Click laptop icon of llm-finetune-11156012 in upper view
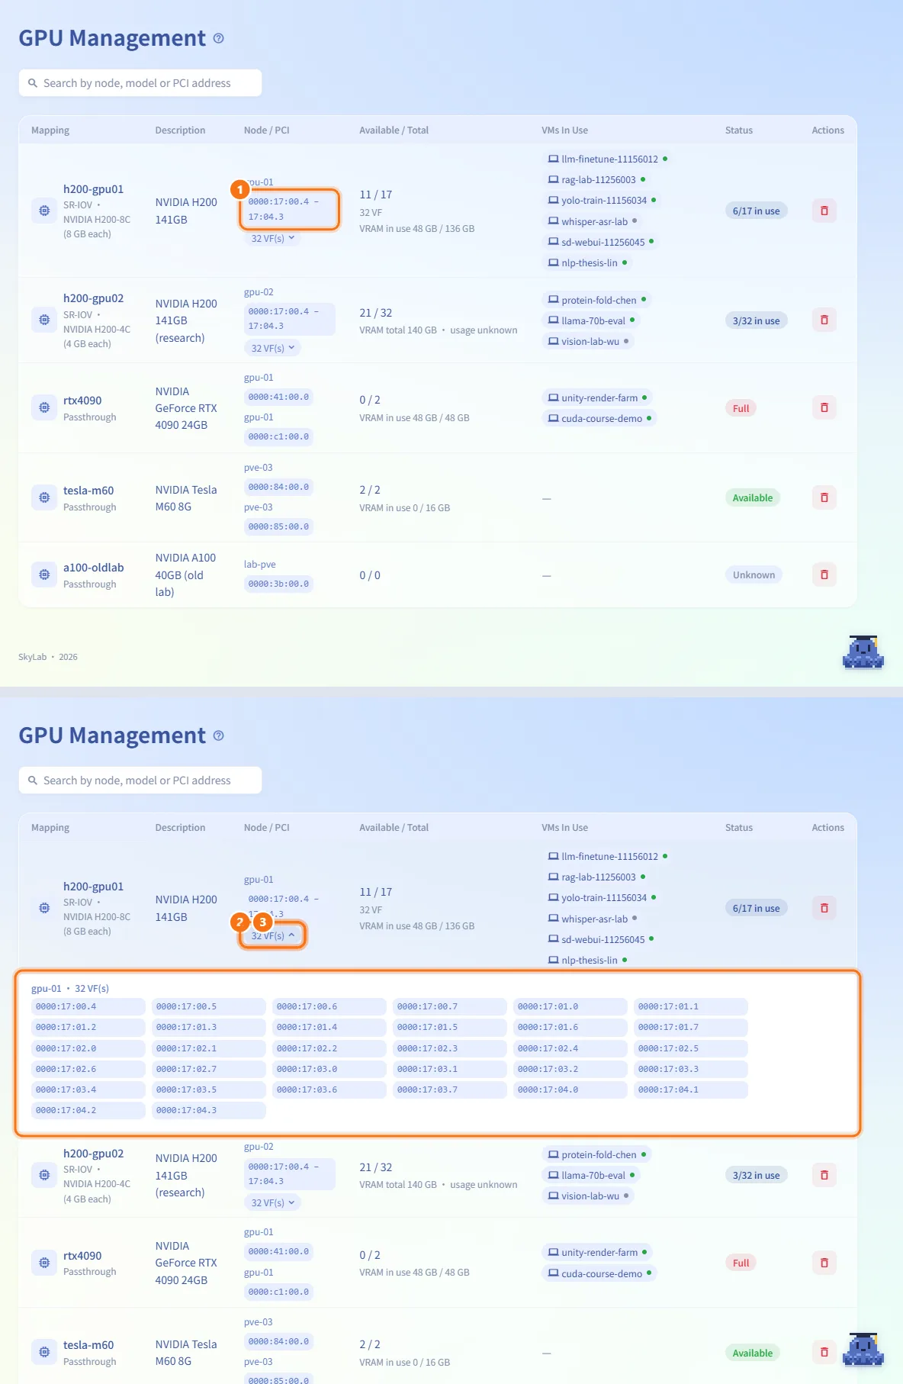 point(554,159)
